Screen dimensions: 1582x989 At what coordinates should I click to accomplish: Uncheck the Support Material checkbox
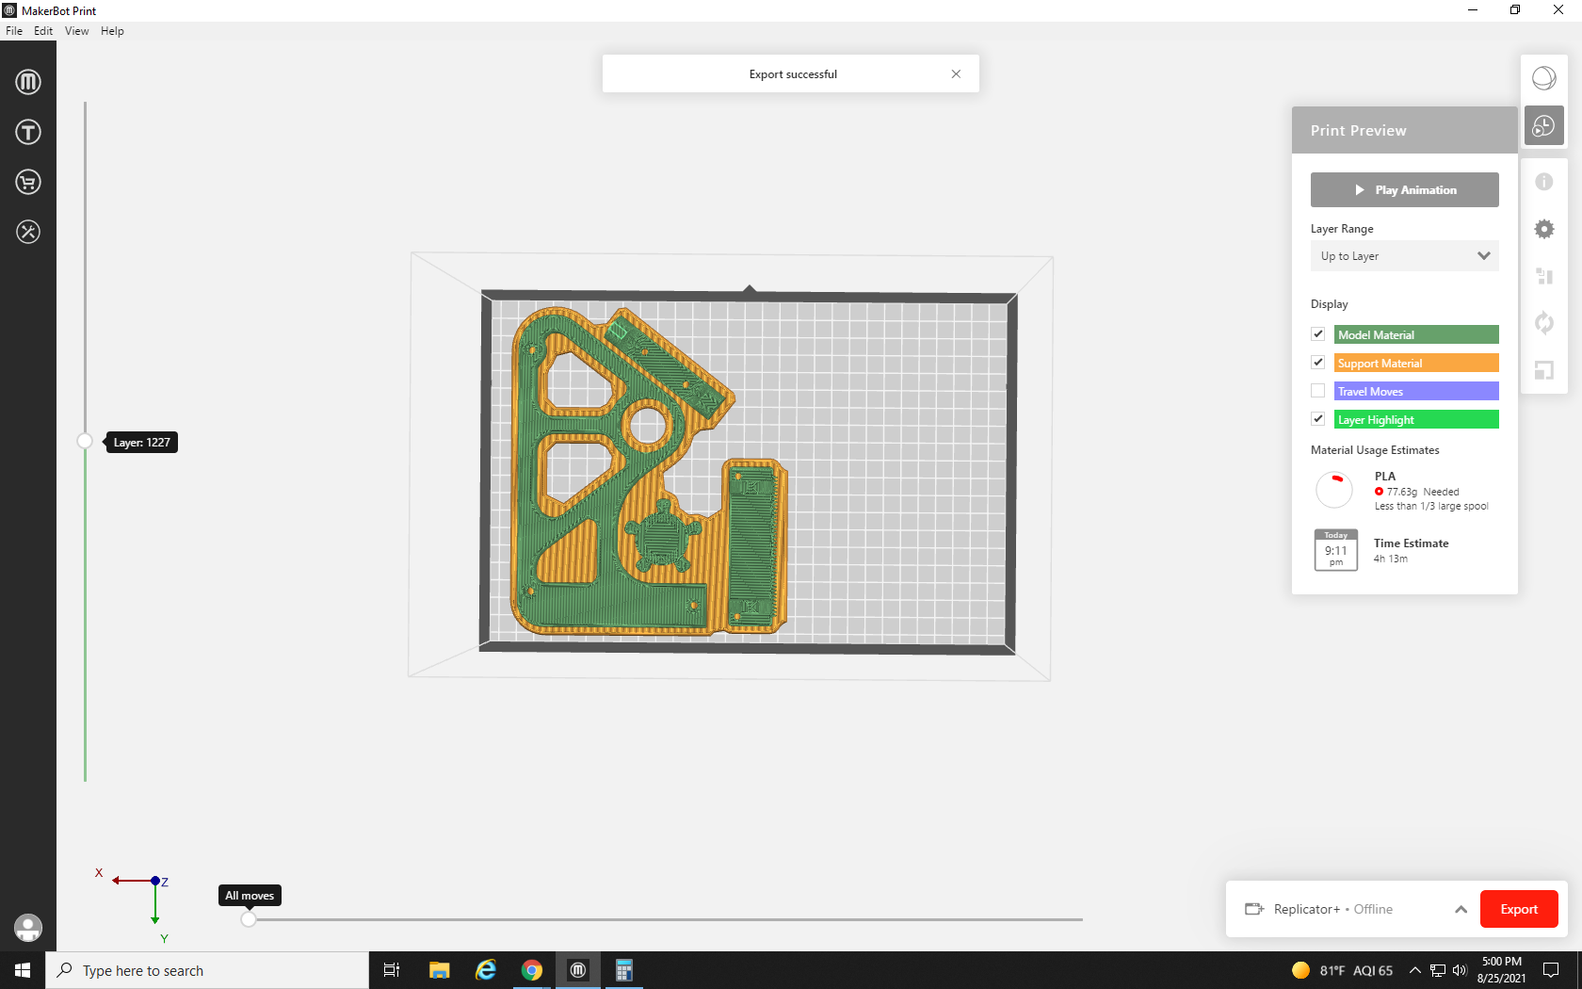[x=1318, y=363]
